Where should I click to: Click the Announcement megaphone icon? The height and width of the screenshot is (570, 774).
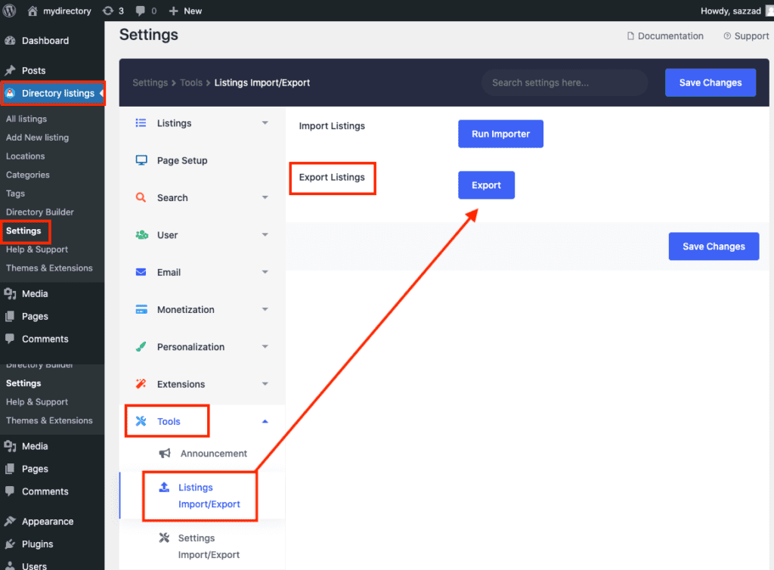(165, 454)
